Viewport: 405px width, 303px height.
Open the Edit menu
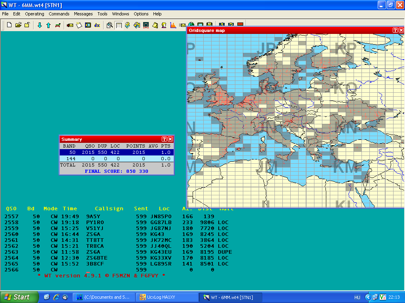(17, 14)
